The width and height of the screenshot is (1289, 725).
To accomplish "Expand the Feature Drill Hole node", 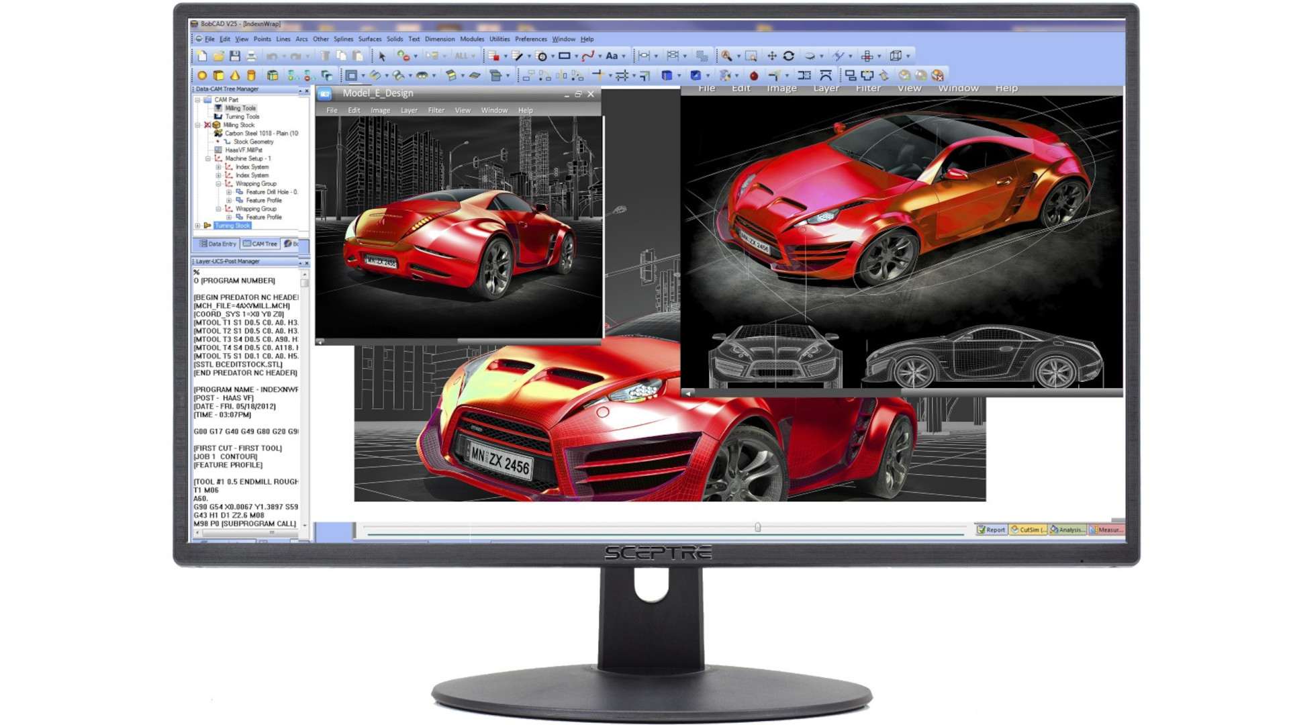I will coord(230,193).
